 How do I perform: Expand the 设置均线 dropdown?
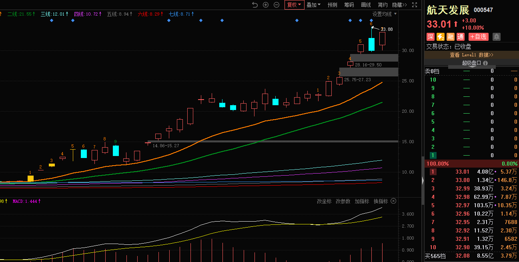click(x=385, y=14)
